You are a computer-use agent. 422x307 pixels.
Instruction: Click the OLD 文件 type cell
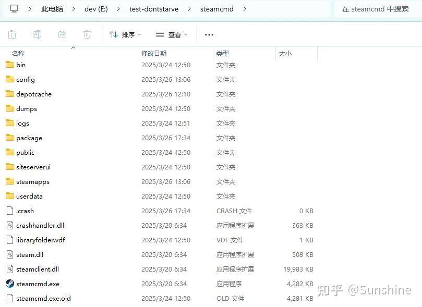click(x=231, y=298)
